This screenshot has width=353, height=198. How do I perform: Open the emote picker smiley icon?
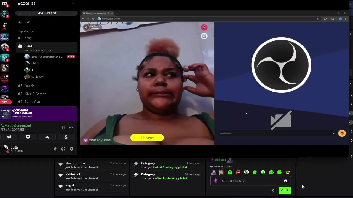point(286,181)
